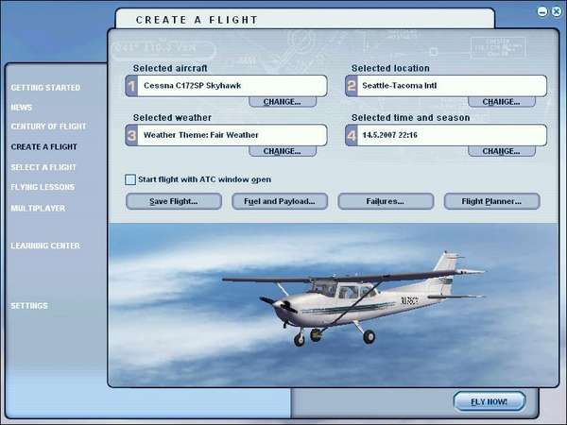Click the Seattle-Tacoma Intl location field
567x425 pixels.
pyautogui.click(x=446, y=86)
